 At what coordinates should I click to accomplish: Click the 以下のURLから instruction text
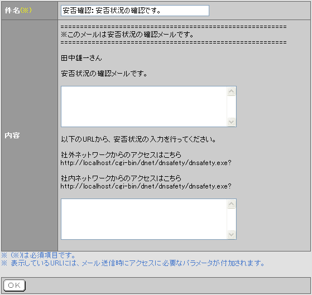pyautogui.click(x=138, y=139)
